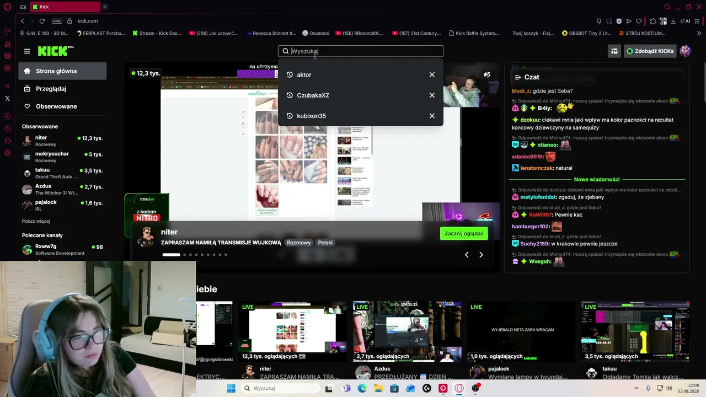
Task: Click the Polski language tag
Action: [325, 243]
